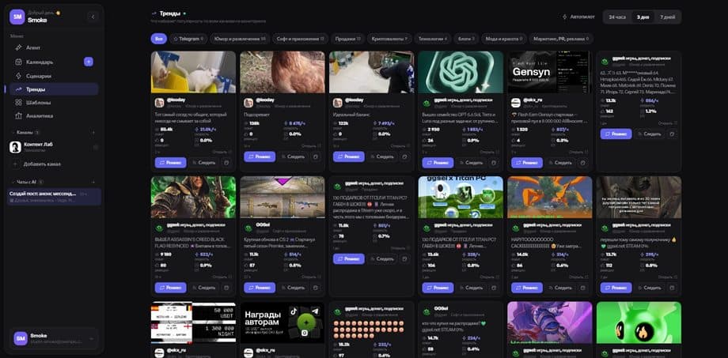The width and height of the screenshot is (728, 358).
Task: Filter by Юмор и развлечения
Action: (240, 39)
